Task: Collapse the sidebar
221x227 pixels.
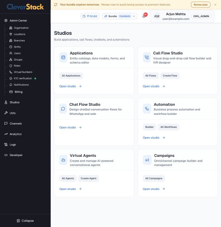Action: coord(25,221)
